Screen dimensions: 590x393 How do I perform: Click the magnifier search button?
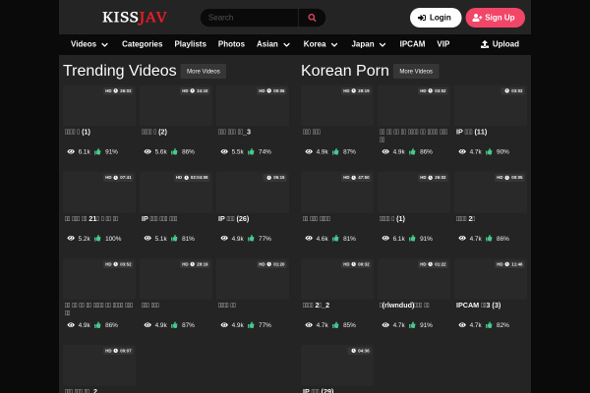pos(312,18)
